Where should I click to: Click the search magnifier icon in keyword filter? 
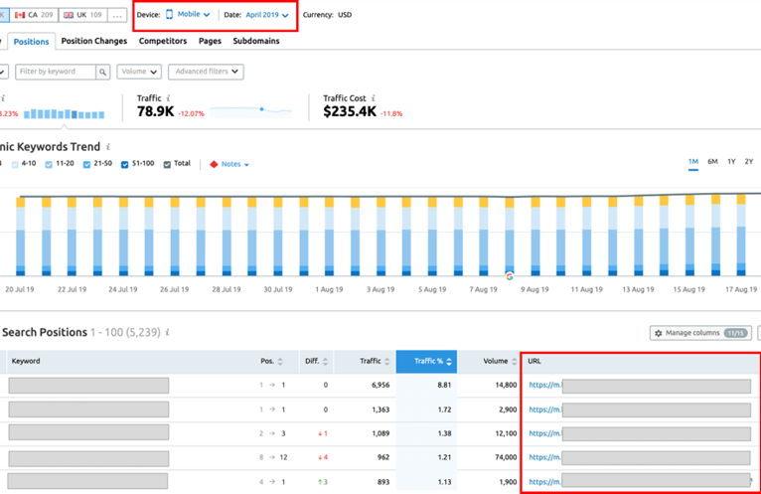(102, 72)
